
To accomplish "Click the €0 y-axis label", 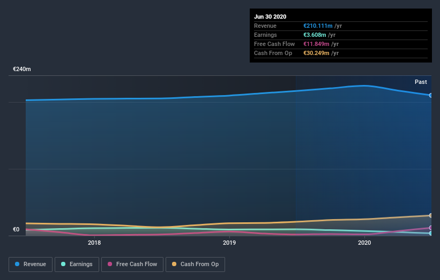I will [x=16, y=229].
